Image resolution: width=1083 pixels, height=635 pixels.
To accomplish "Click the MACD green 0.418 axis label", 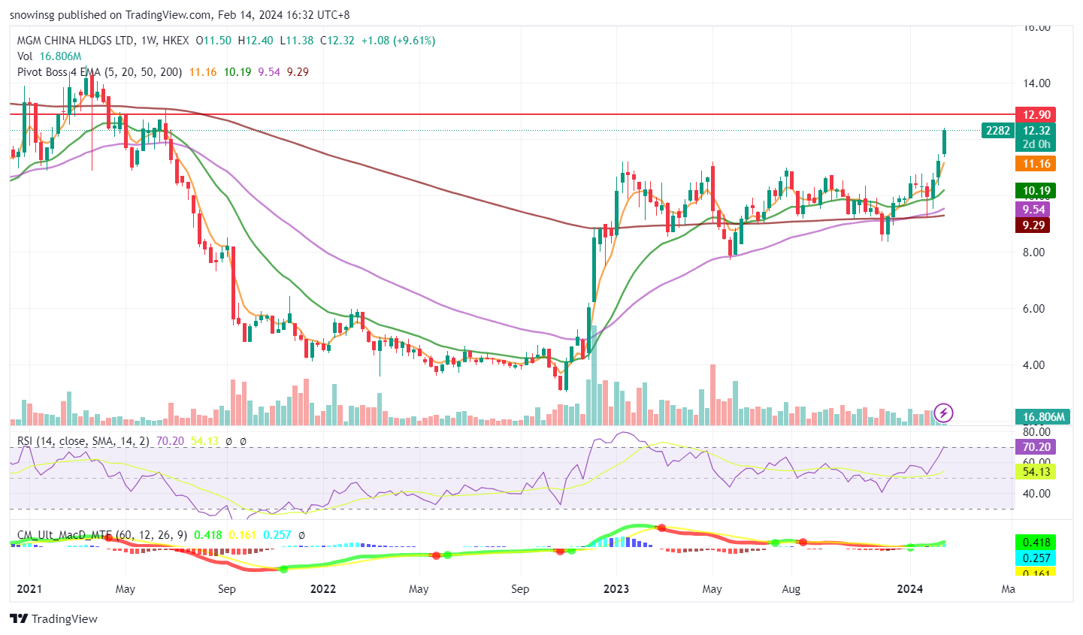I will point(1036,543).
